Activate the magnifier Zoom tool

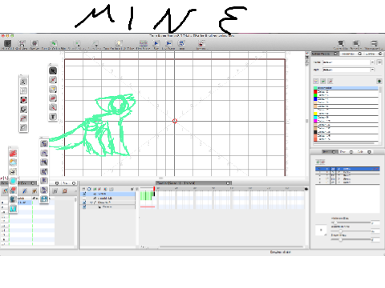[53, 107]
